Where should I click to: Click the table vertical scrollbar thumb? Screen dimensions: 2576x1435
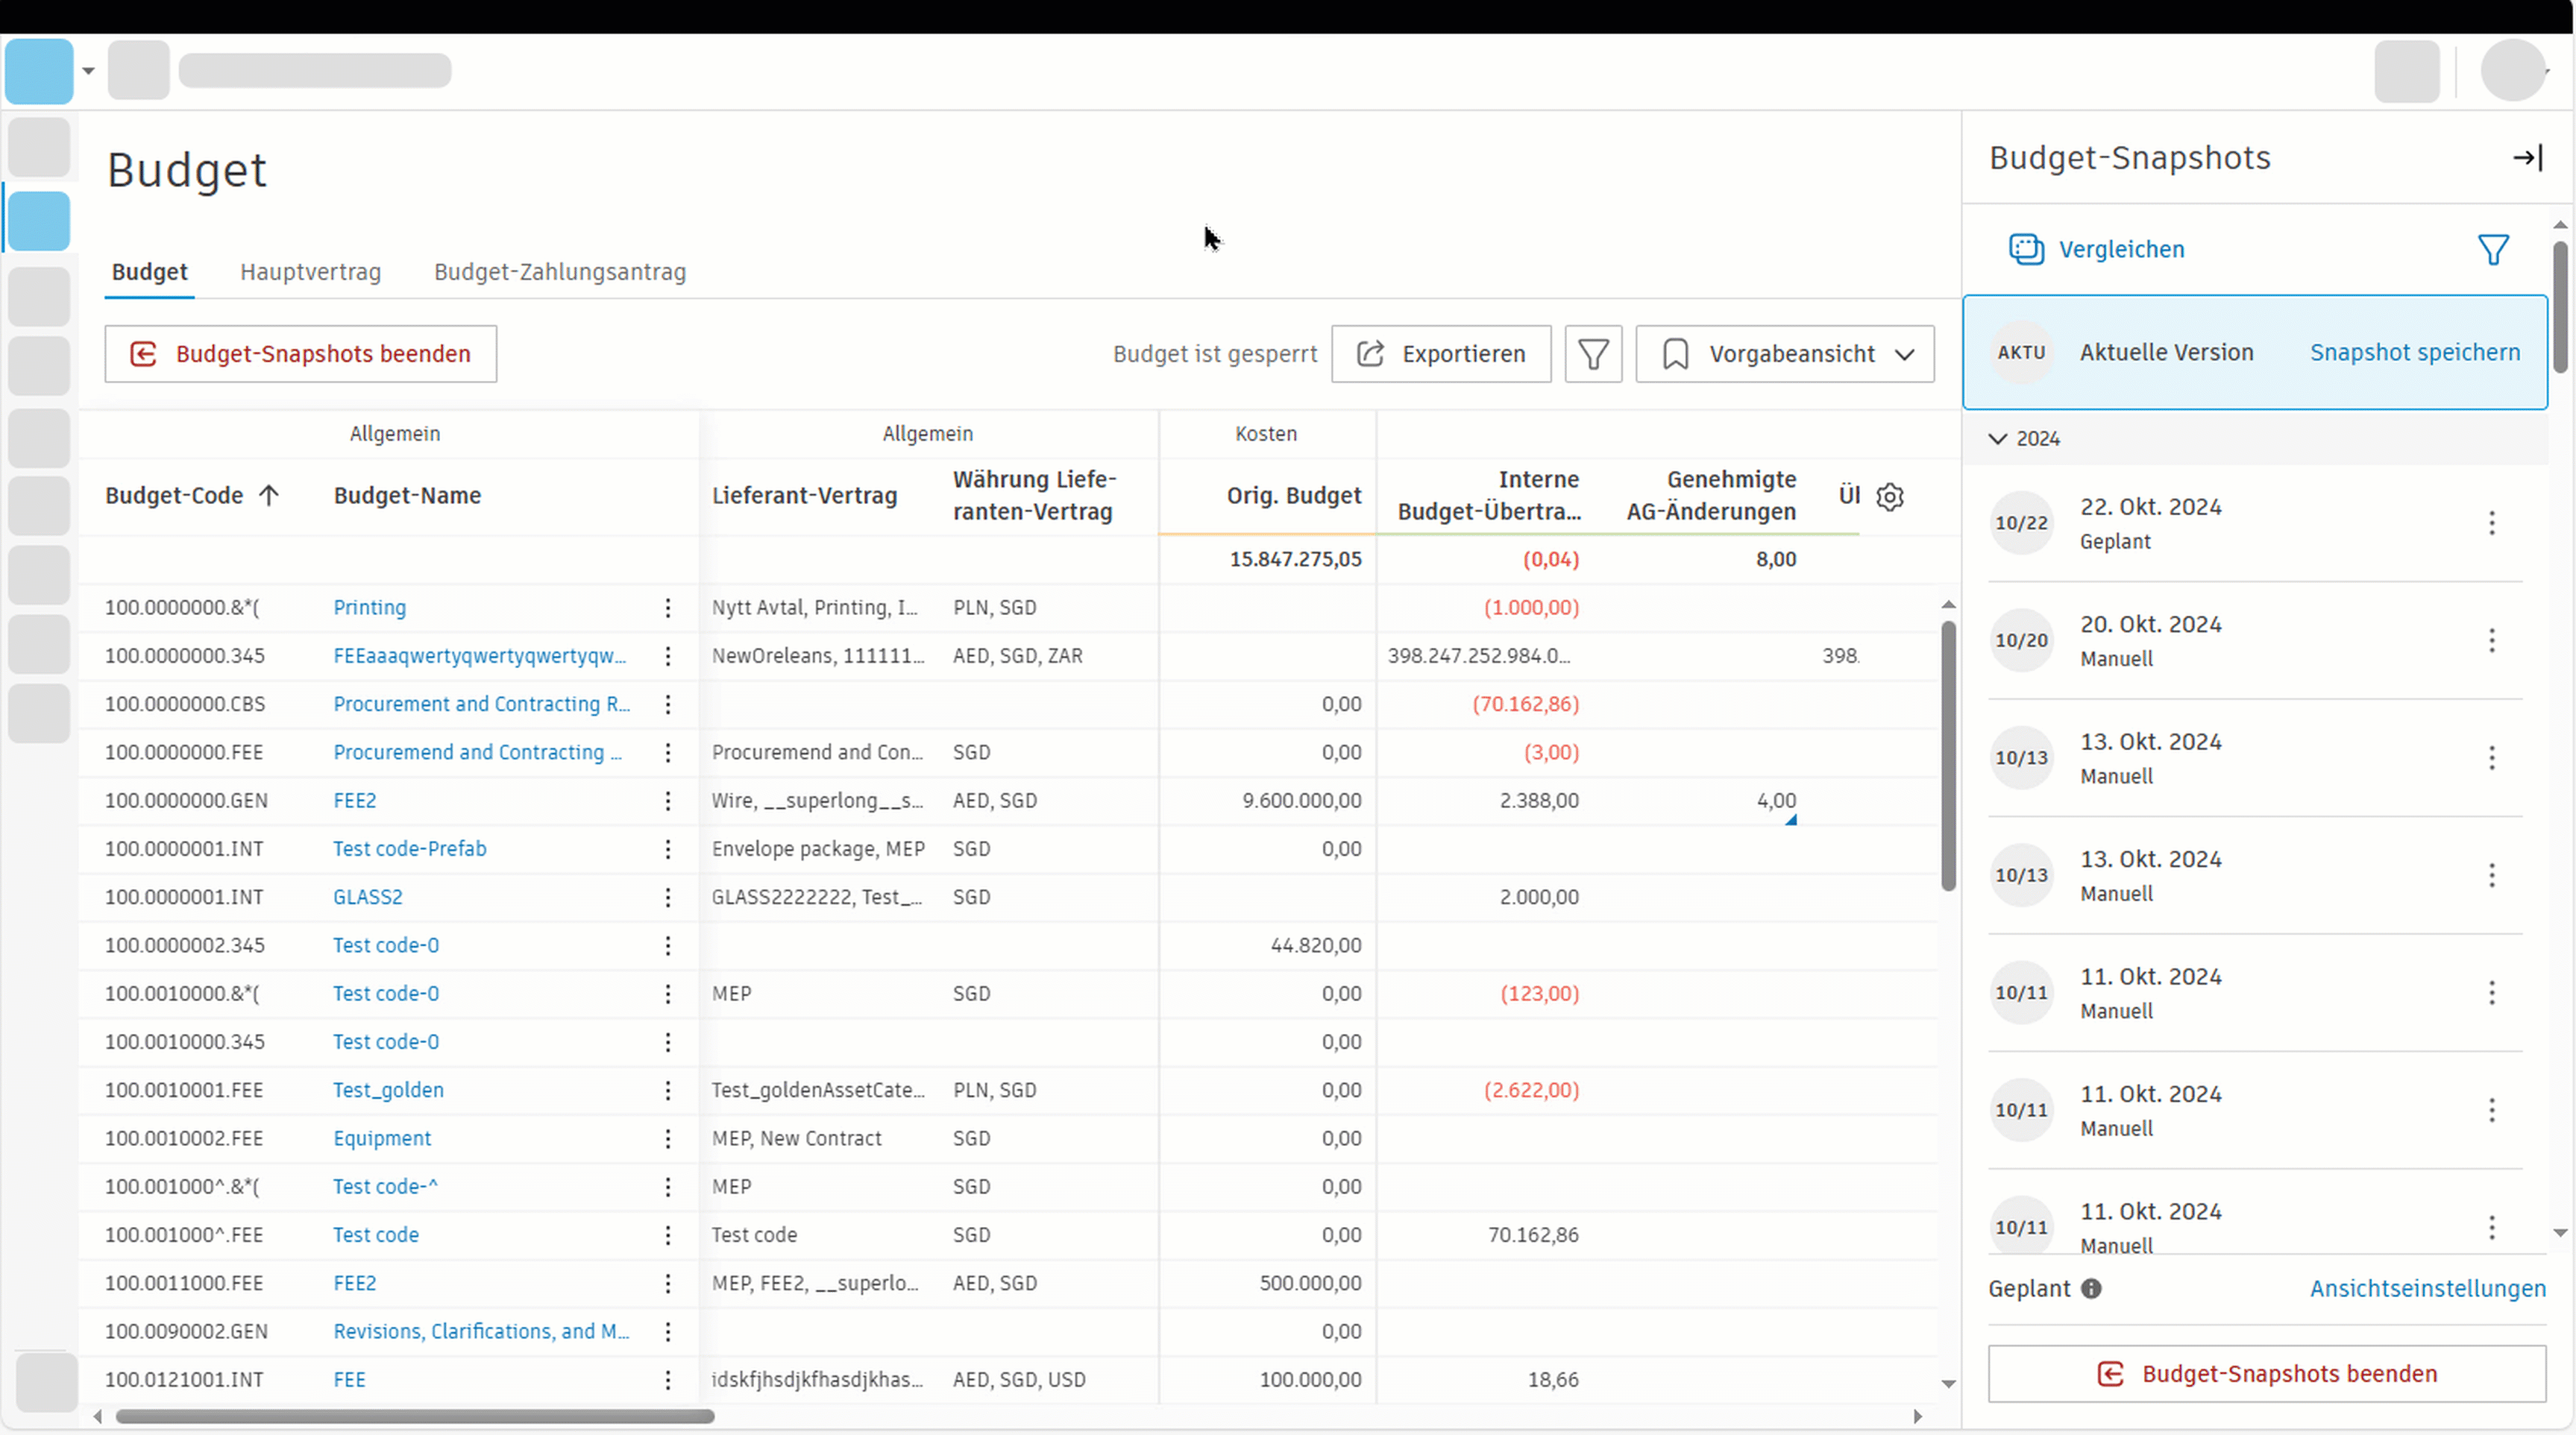point(1948,755)
